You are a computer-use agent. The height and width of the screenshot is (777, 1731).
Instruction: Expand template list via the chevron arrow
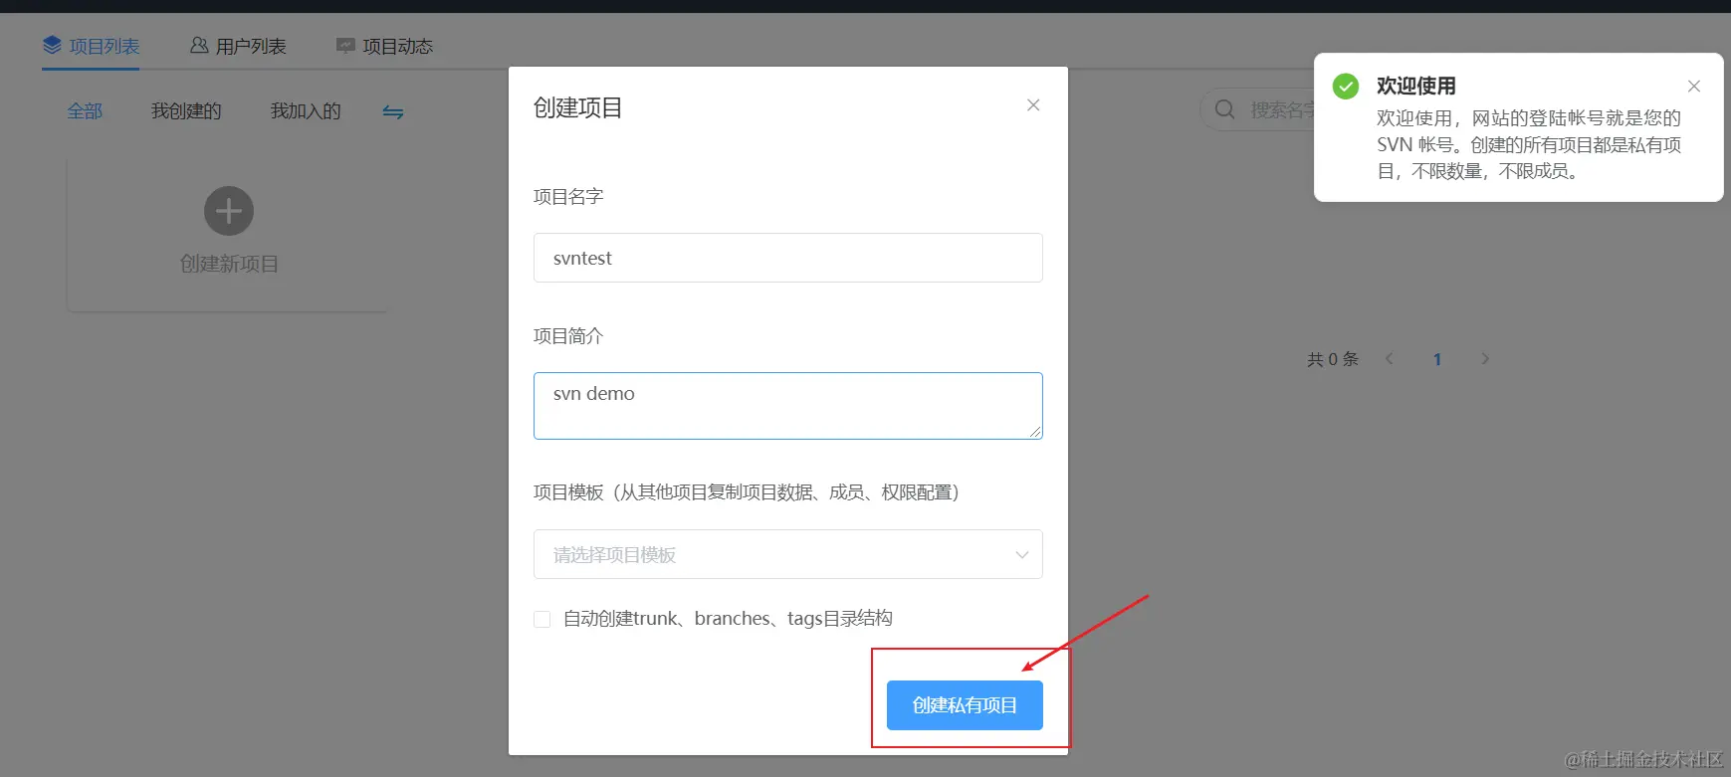pyautogui.click(x=1021, y=555)
